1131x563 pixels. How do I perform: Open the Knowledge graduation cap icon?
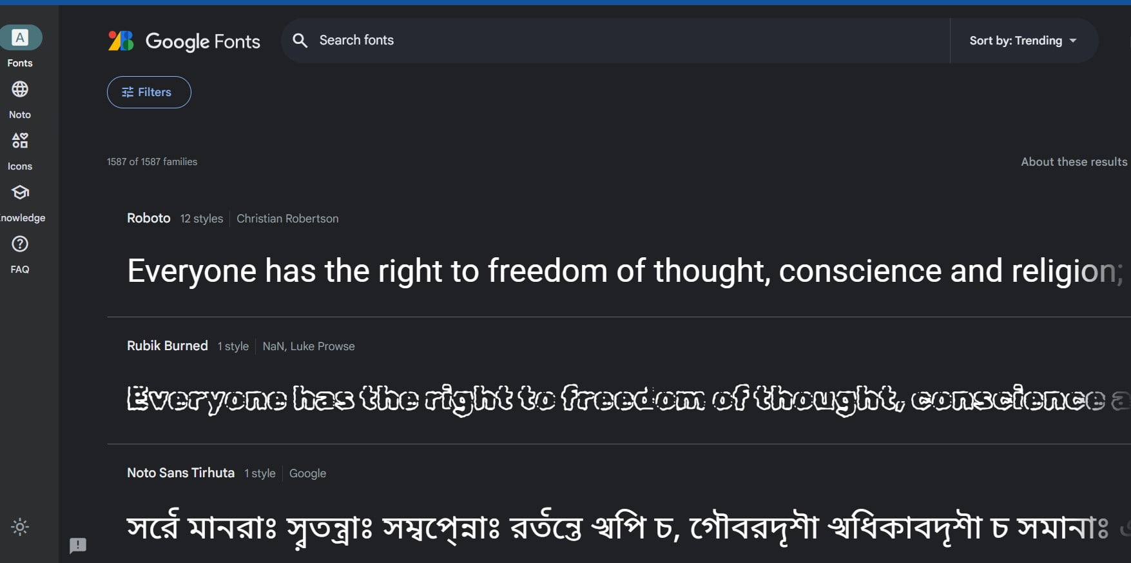(20, 193)
